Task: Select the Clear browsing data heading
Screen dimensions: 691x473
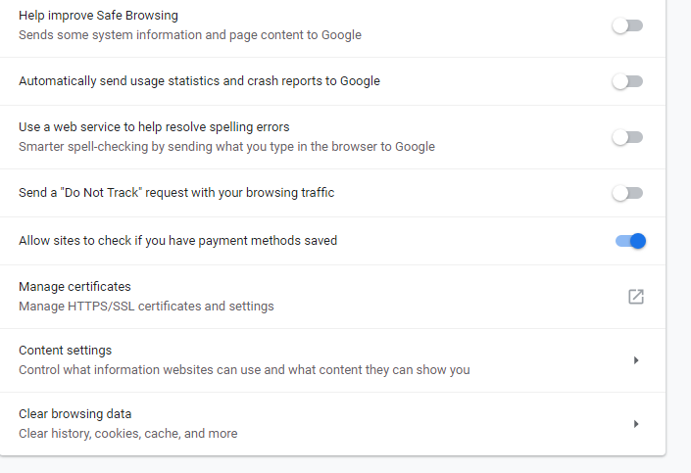Action: (74, 414)
